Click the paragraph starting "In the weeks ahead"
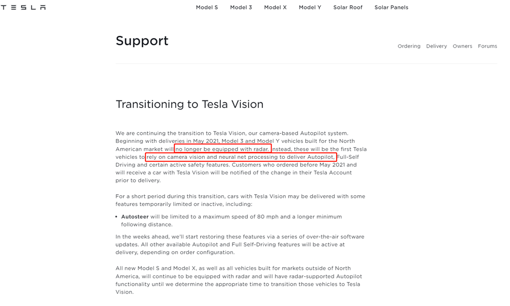510x306 pixels. [x=240, y=244]
